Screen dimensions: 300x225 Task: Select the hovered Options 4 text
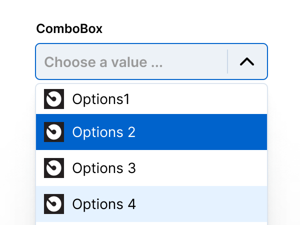103,204
